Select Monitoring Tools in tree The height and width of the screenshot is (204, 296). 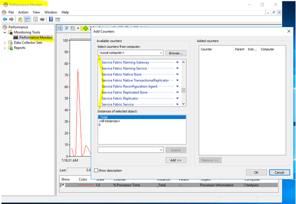[x=27, y=32]
